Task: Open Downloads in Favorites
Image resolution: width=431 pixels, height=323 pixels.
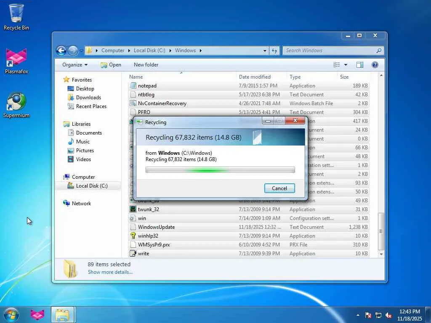Action: (x=88, y=98)
